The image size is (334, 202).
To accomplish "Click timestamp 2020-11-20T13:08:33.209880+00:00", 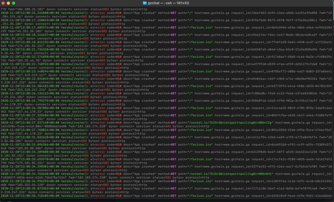I will coord(30,152).
